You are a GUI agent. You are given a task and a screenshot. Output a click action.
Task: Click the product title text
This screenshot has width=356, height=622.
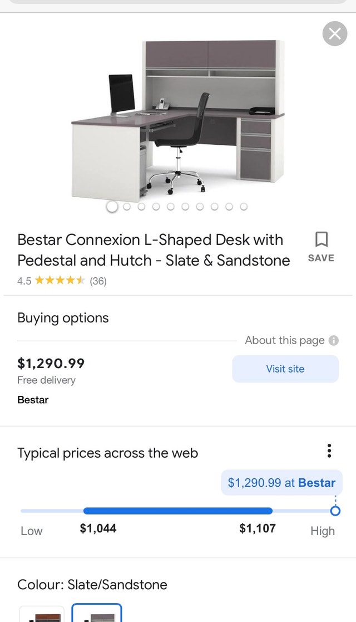[x=150, y=249]
